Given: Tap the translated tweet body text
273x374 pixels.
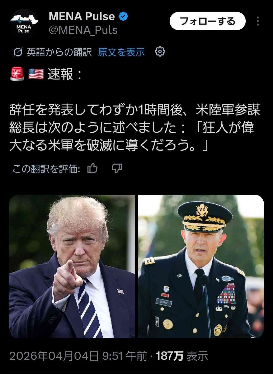Looking at the screenshot, I should (135, 127).
